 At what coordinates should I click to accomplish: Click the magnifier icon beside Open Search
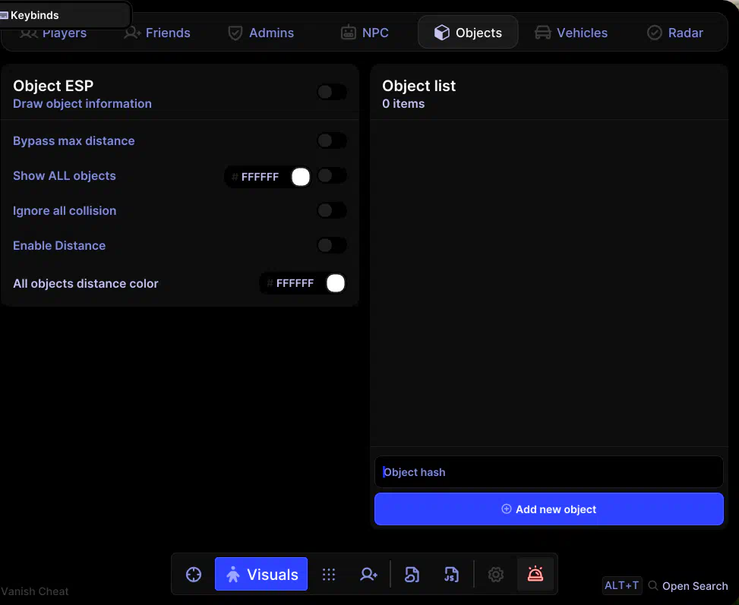pos(653,586)
